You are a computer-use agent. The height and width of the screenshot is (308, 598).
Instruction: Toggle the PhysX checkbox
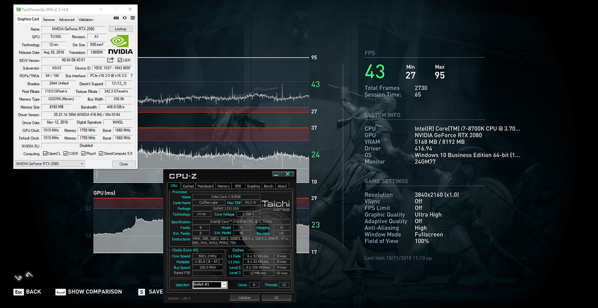(83, 154)
